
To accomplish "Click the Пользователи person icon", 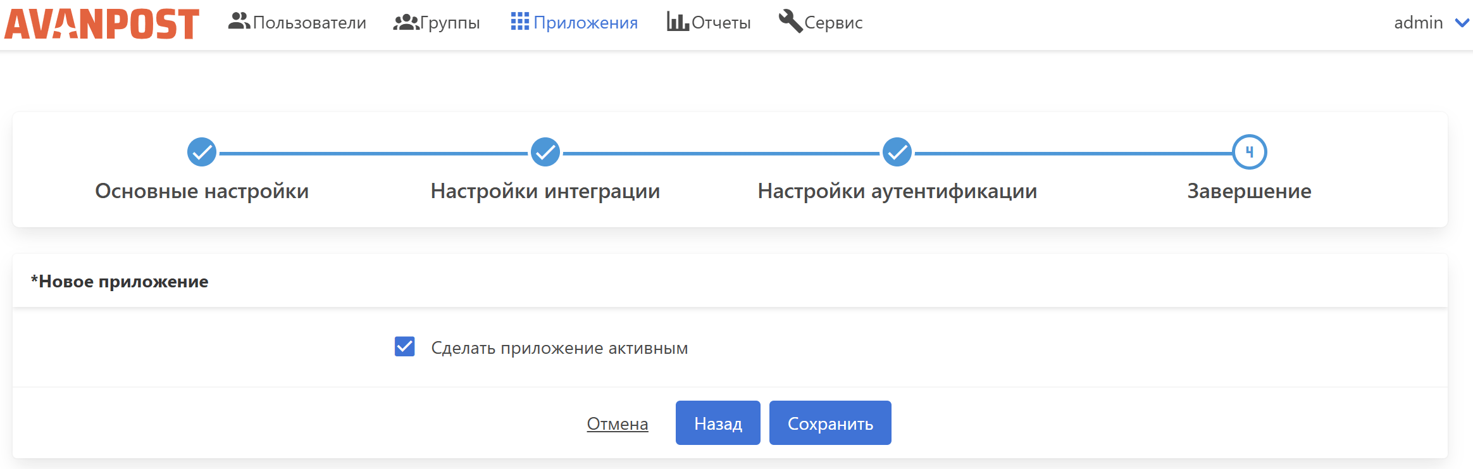I will (x=239, y=22).
